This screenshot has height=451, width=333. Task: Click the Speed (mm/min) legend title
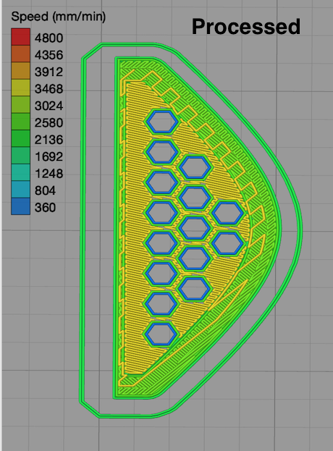tap(59, 17)
